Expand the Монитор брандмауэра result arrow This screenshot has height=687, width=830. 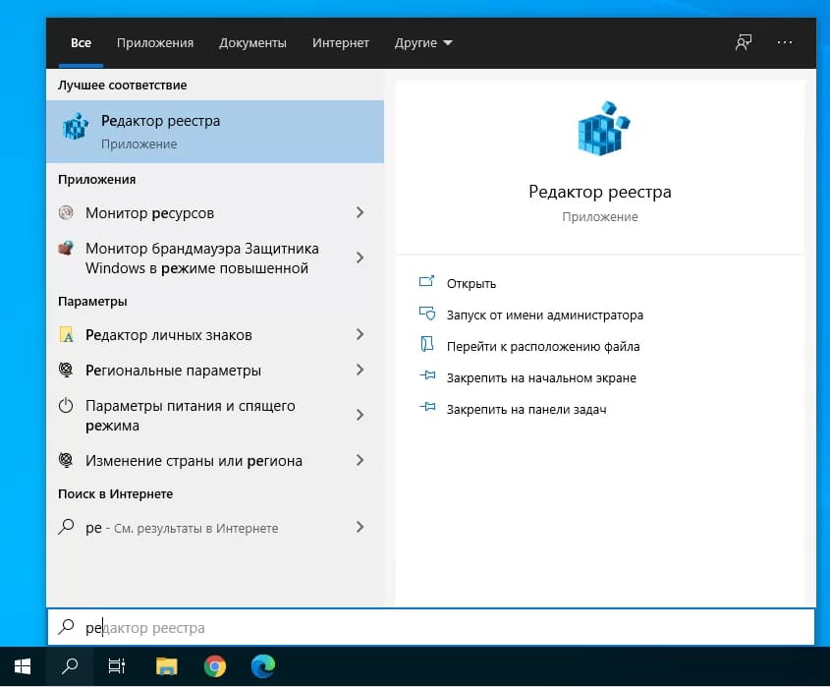pos(360,258)
